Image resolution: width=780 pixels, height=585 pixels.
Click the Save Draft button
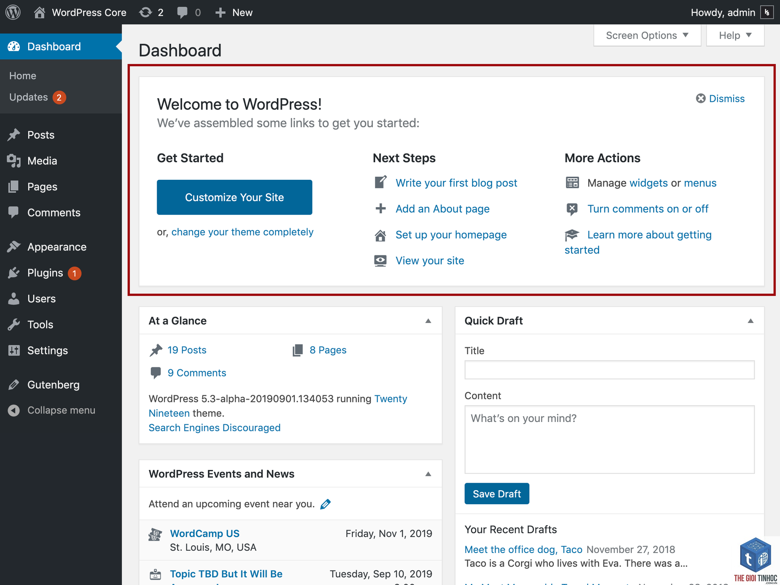pyautogui.click(x=497, y=494)
